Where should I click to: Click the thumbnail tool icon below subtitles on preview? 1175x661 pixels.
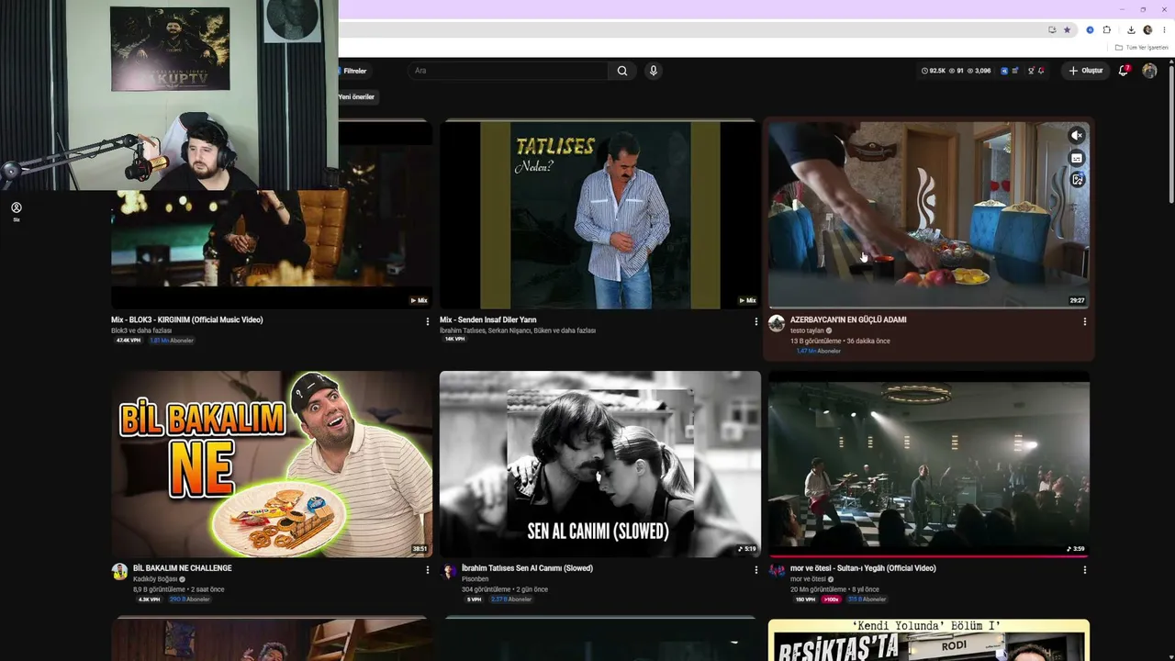pyautogui.click(x=1078, y=180)
